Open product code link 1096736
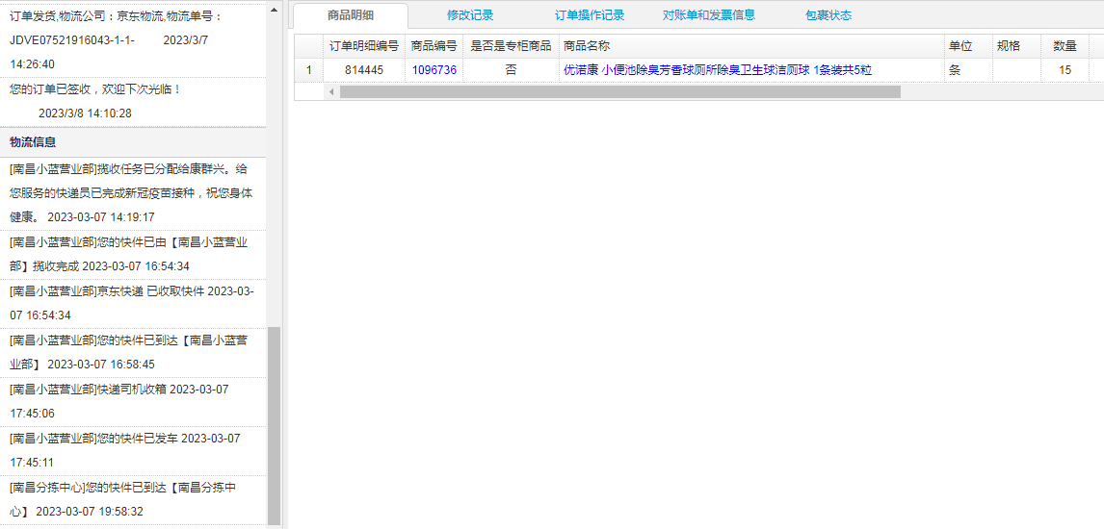Screen dimensions: 1104x529 [434, 69]
